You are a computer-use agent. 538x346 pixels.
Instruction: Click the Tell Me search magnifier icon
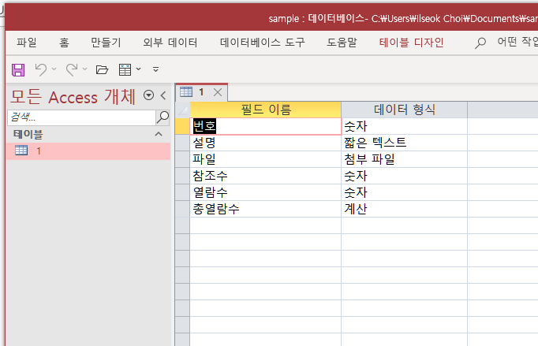480,43
